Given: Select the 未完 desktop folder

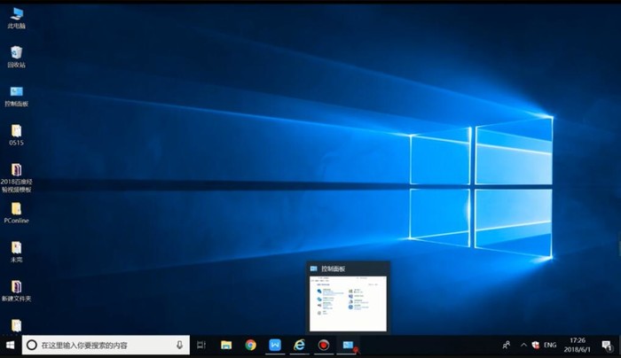Looking at the screenshot, I should click(16, 252).
